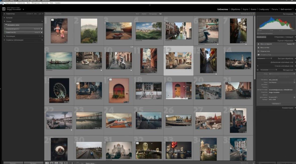Add a collection with Коллекции plus icon

coord(42,36)
